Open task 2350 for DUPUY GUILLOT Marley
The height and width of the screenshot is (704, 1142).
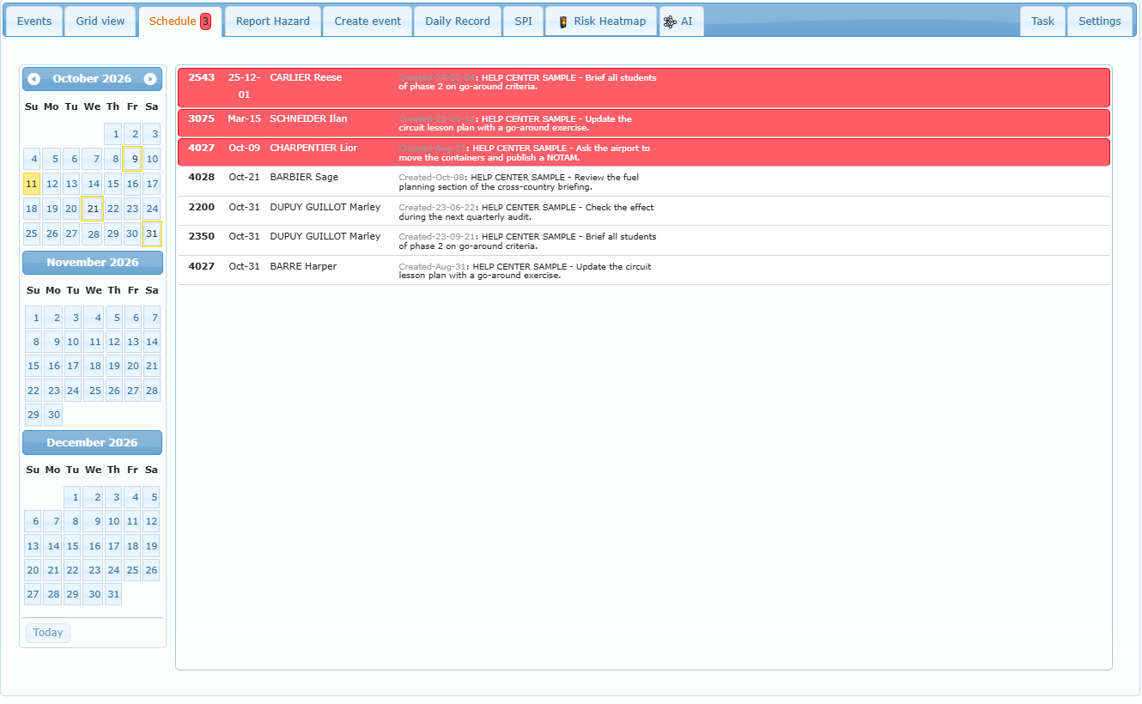644,240
